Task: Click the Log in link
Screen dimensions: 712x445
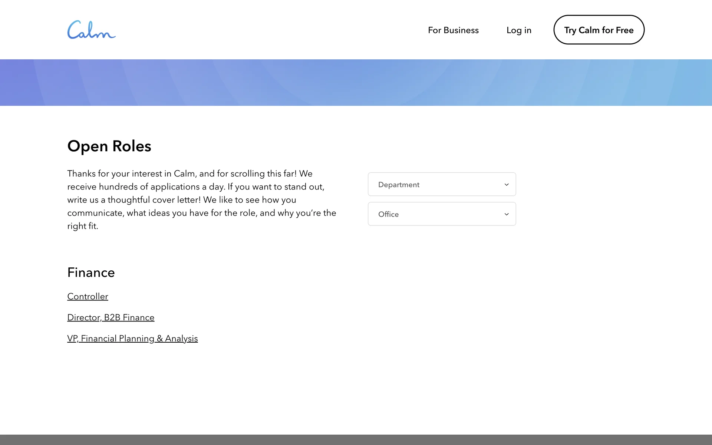Action: 519,30
